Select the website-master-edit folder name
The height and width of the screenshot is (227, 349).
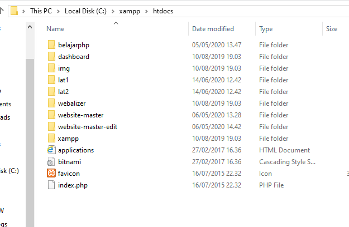coord(88,127)
